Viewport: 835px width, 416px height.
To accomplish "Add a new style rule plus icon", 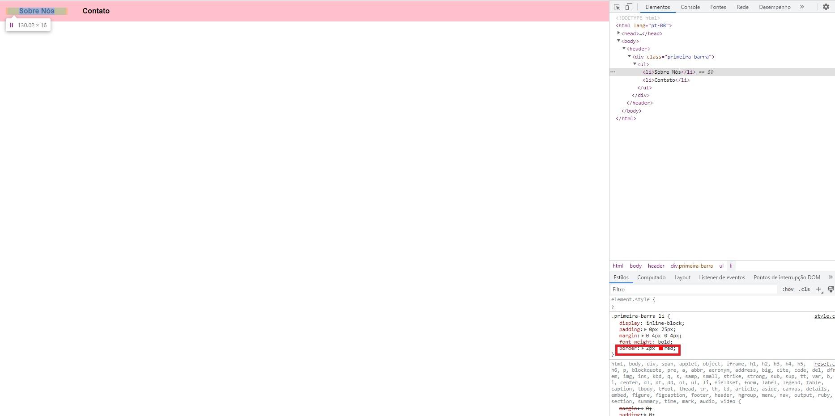I will [818, 290].
